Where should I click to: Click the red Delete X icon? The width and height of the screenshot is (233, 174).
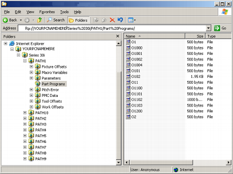[x=112, y=20]
